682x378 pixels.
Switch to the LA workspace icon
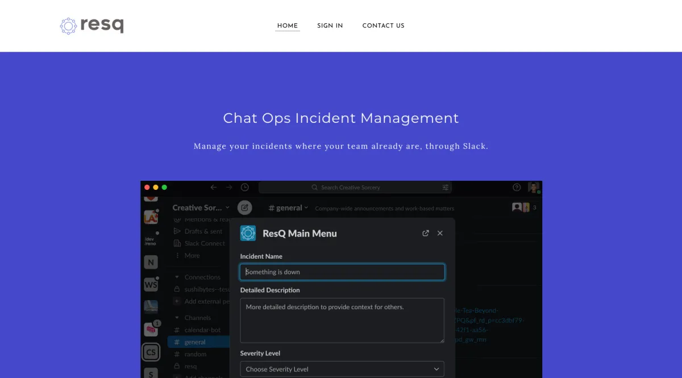coord(151,217)
